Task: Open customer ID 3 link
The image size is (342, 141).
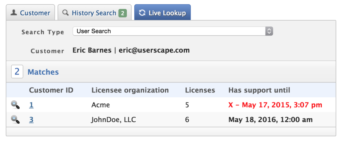Action: tap(31, 119)
